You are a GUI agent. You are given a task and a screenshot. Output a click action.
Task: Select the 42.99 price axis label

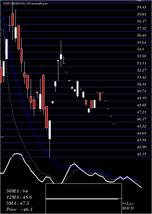pyautogui.click(x=142, y=147)
